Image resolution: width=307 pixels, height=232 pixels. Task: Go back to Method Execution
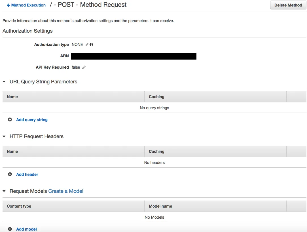[28, 5]
